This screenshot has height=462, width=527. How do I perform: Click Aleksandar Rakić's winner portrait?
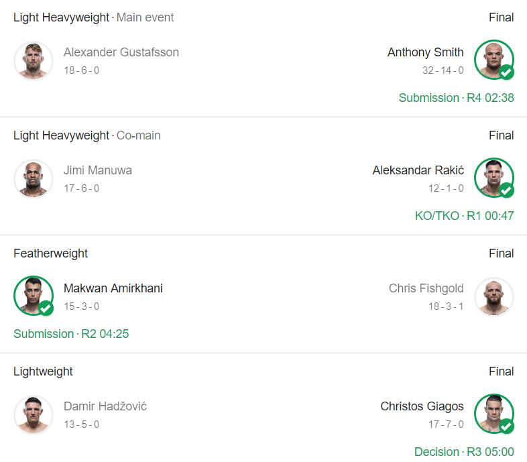coord(493,178)
